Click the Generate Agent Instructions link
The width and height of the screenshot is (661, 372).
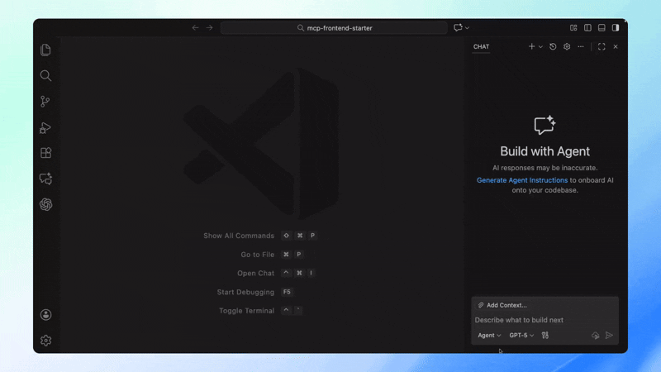click(522, 180)
